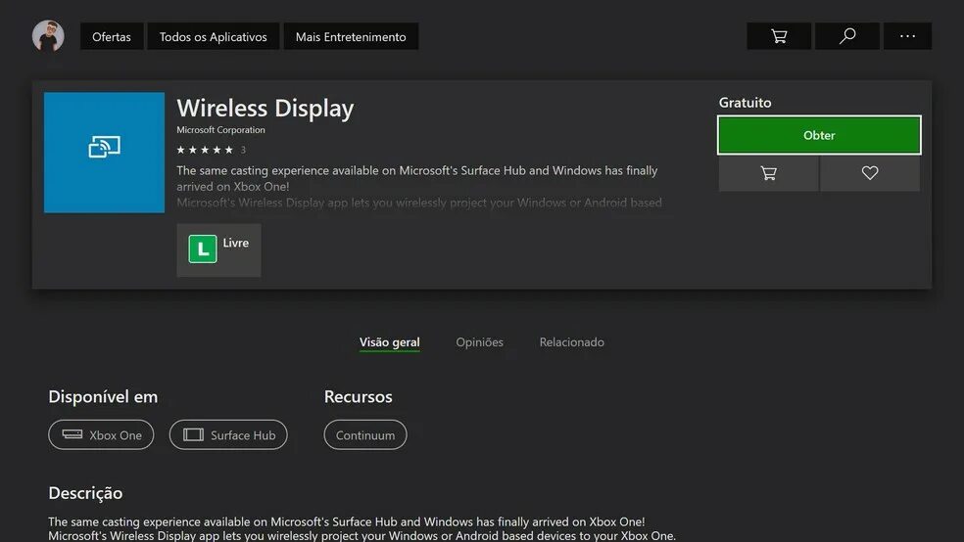Viewport: 964px width, 542px height.
Task: Click the Recursos heading
Action: pos(359,396)
